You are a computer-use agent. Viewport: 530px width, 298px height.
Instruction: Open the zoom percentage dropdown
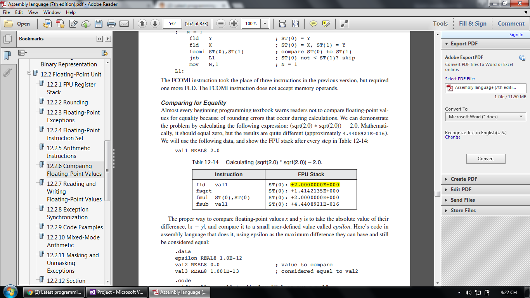265,24
